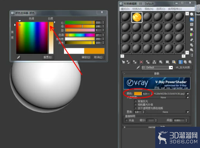Click 确定(O) button in color selector
Viewport: 200px width, 148px height.
tap(86, 57)
